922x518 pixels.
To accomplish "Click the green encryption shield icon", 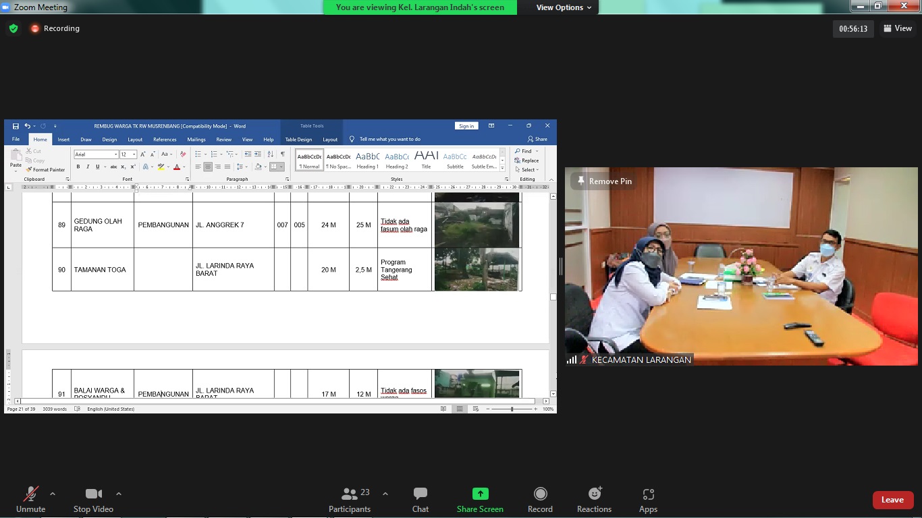I will pyautogui.click(x=13, y=28).
